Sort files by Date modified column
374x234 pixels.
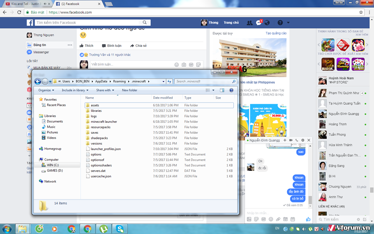click(x=163, y=98)
